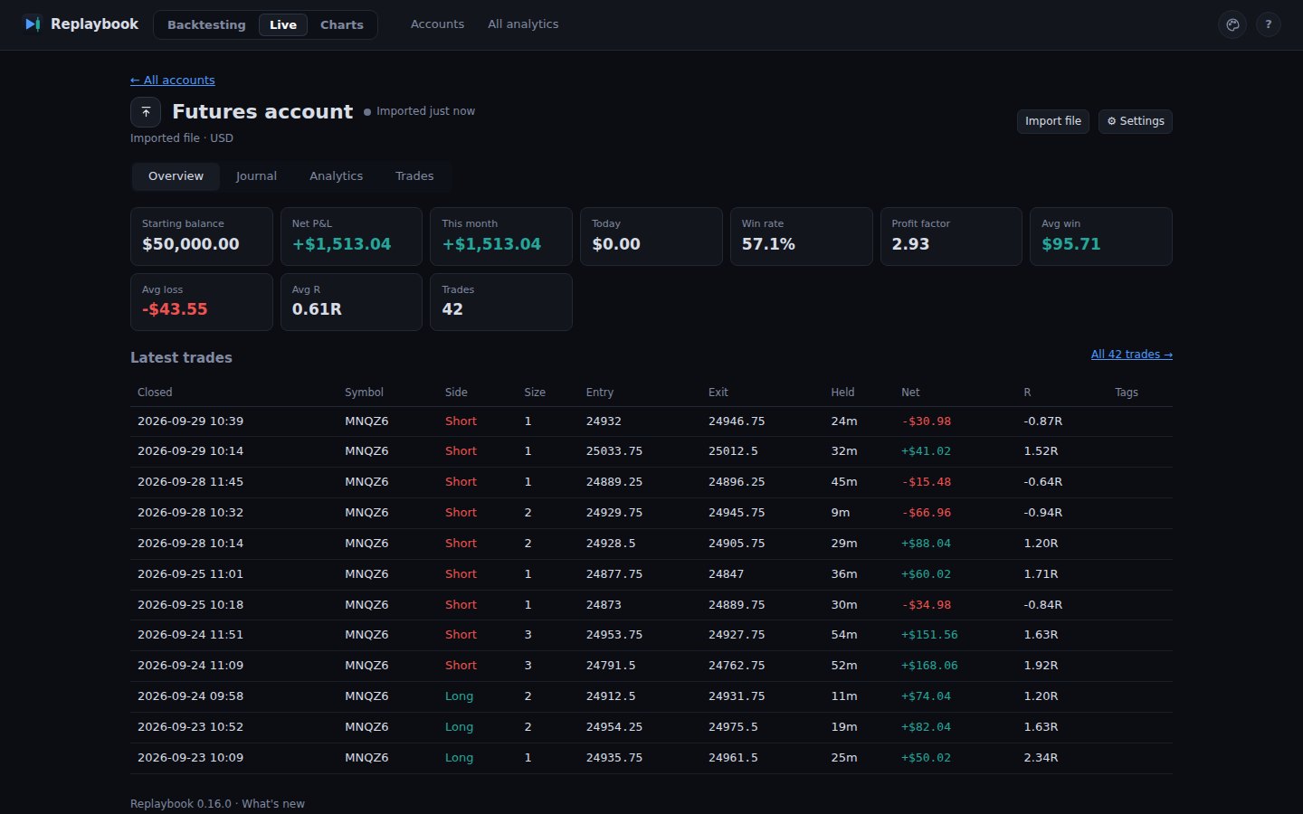The height and width of the screenshot is (814, 1303).
Task: Click the Avg R 0.61R card
Action: pos(351,302)
